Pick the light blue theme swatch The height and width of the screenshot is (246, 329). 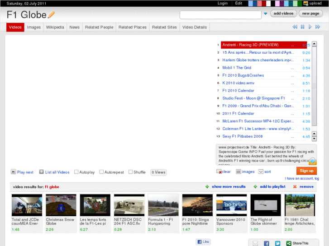pyautogui.click(x=251, y=3)
